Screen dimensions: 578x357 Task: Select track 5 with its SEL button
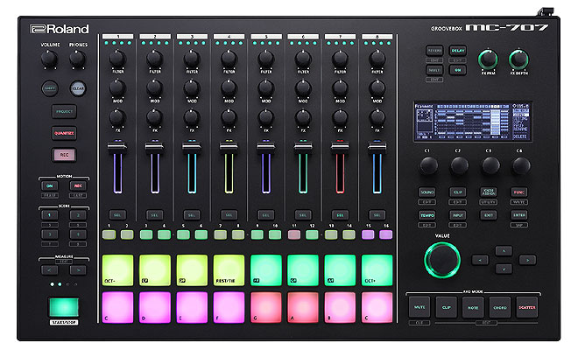click(265, 214)
